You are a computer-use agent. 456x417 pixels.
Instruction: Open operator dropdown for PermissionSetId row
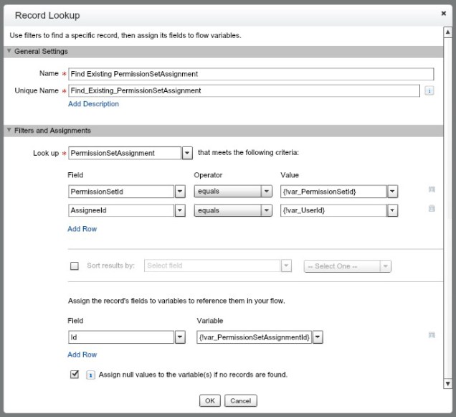[x=267, y=192]
